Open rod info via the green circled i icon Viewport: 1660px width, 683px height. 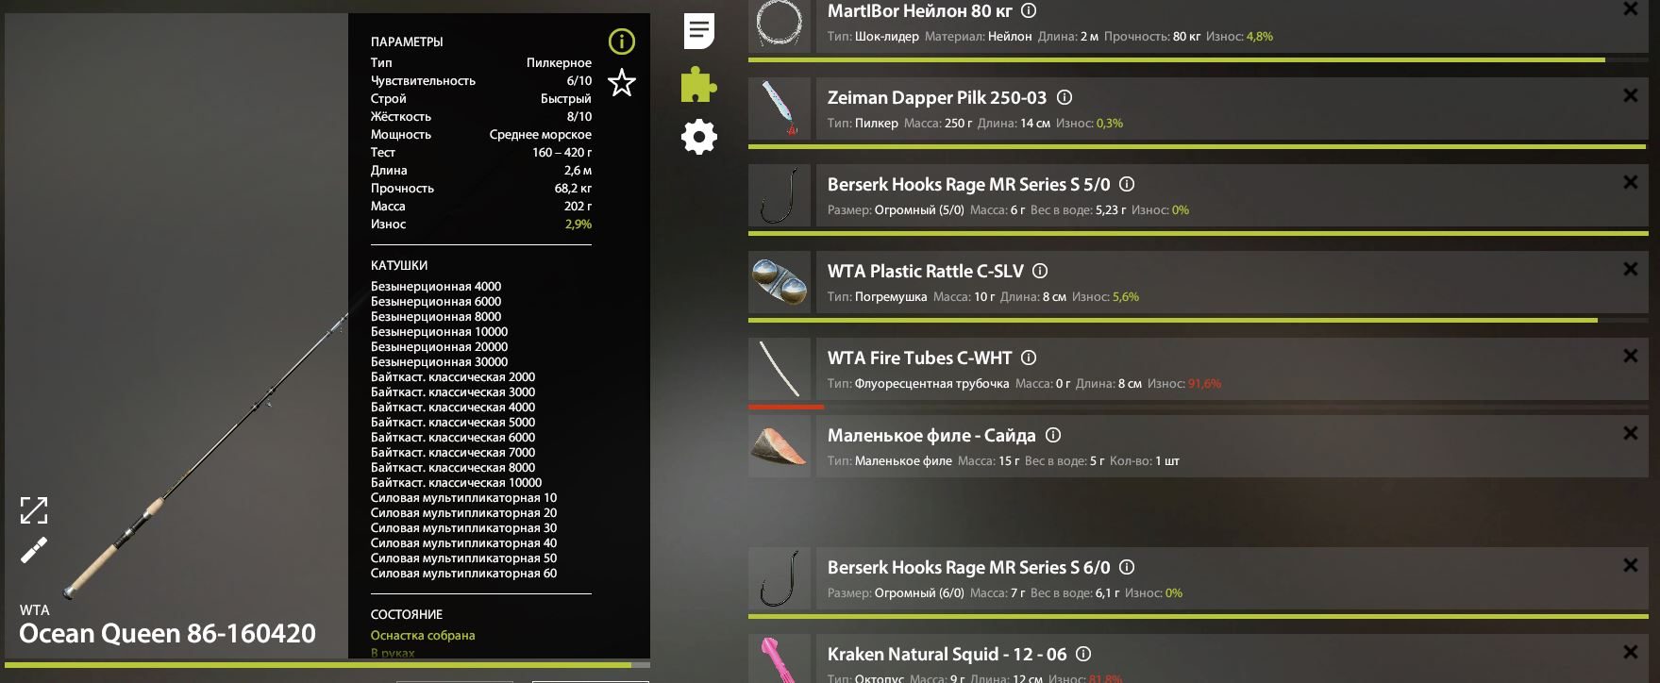pyautogui.click(x=621, y=42)
